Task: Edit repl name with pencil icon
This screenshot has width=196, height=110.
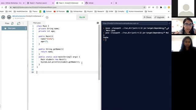Action: coord(43,16)
